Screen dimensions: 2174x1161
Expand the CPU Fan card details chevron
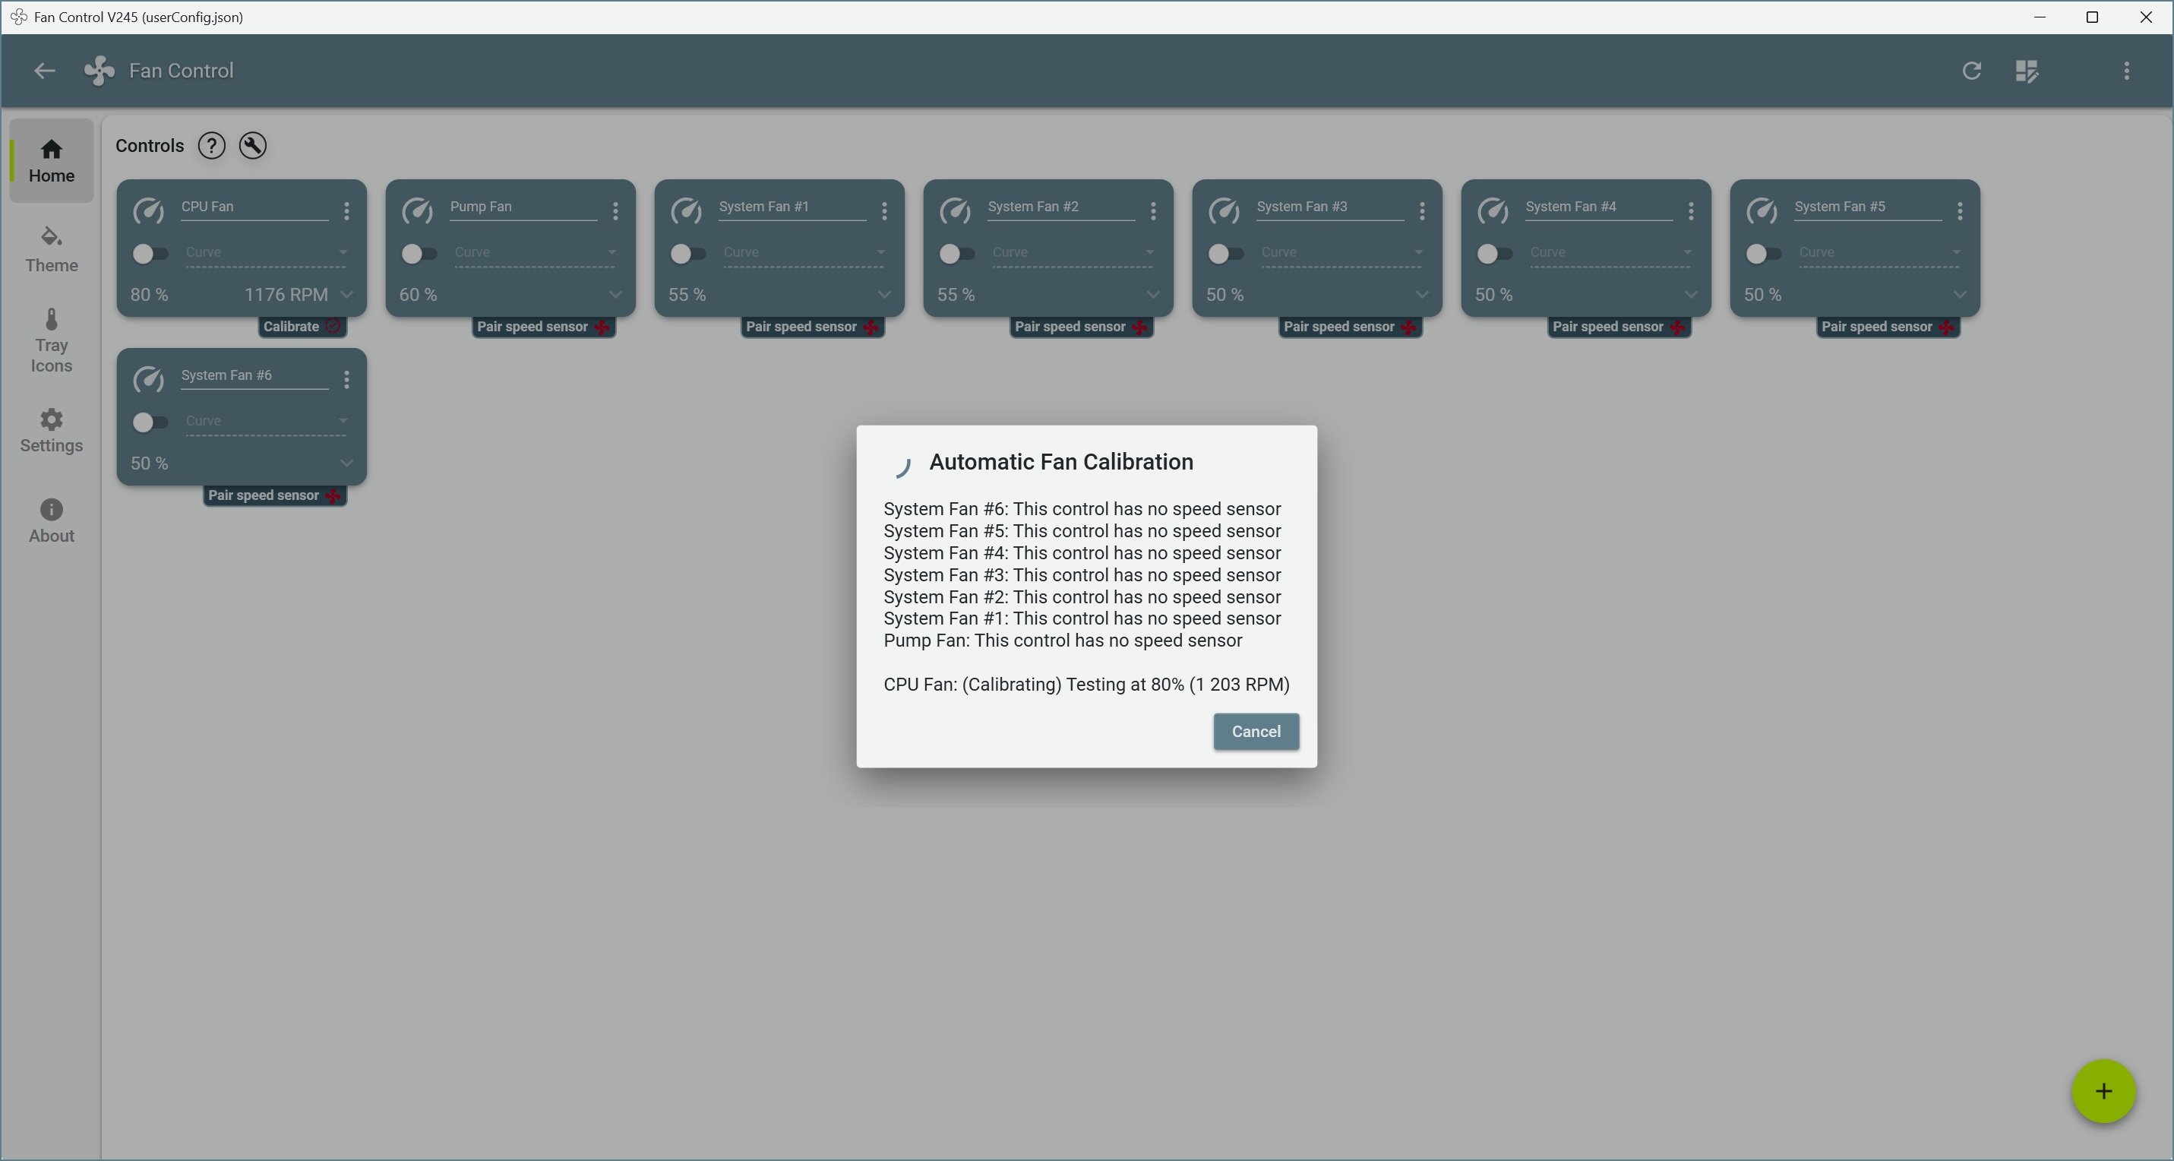pos(346,295)
